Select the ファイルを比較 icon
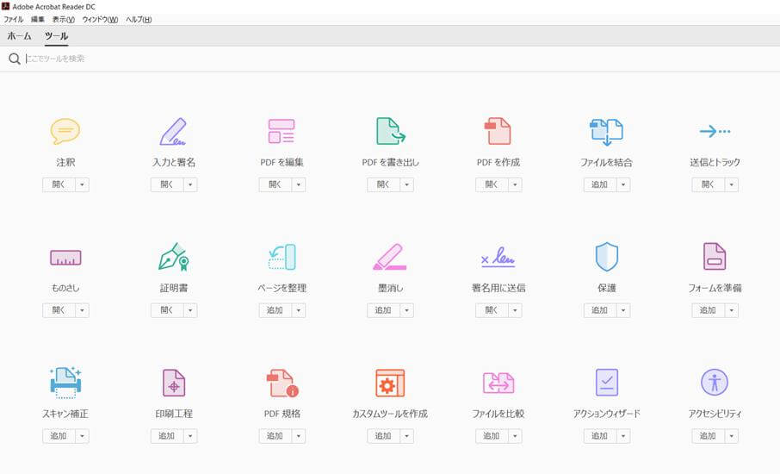Screen dimensions: 780x474 tap(498, 383)
